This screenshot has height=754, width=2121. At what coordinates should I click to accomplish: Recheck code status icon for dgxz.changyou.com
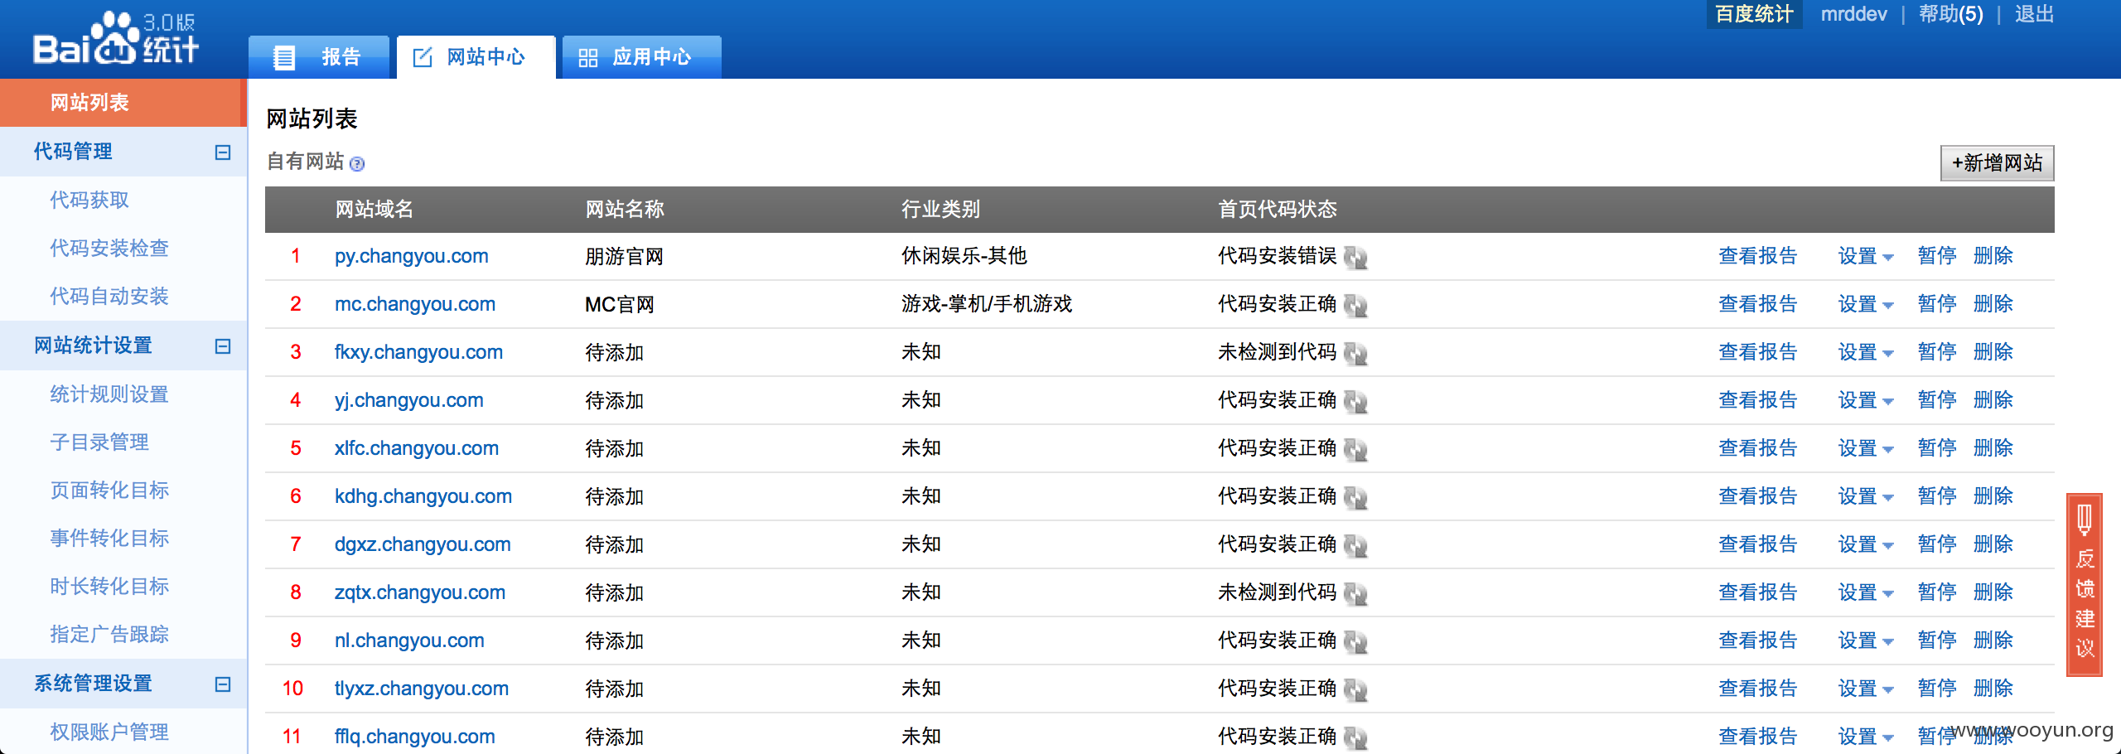pyautogui.click(x=1355, y=546)
